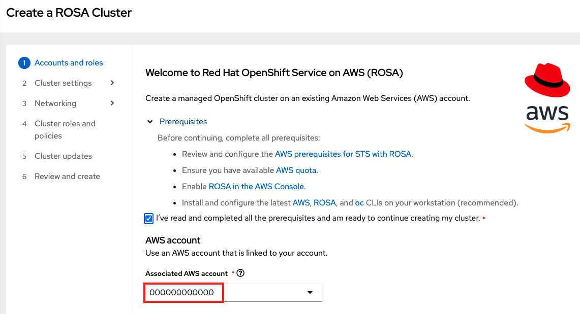Go to Accounts and roles step
580x314 pixels.
coord(69,63)
